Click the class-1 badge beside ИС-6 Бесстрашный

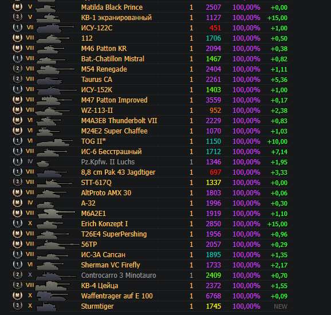18,151
